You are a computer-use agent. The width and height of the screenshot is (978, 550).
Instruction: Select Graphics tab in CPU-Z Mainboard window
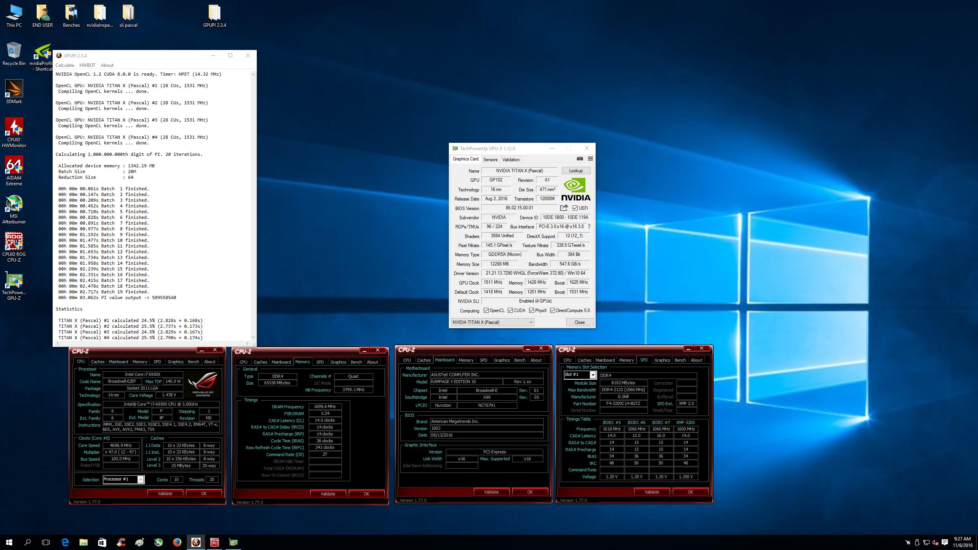click(502, 360)
